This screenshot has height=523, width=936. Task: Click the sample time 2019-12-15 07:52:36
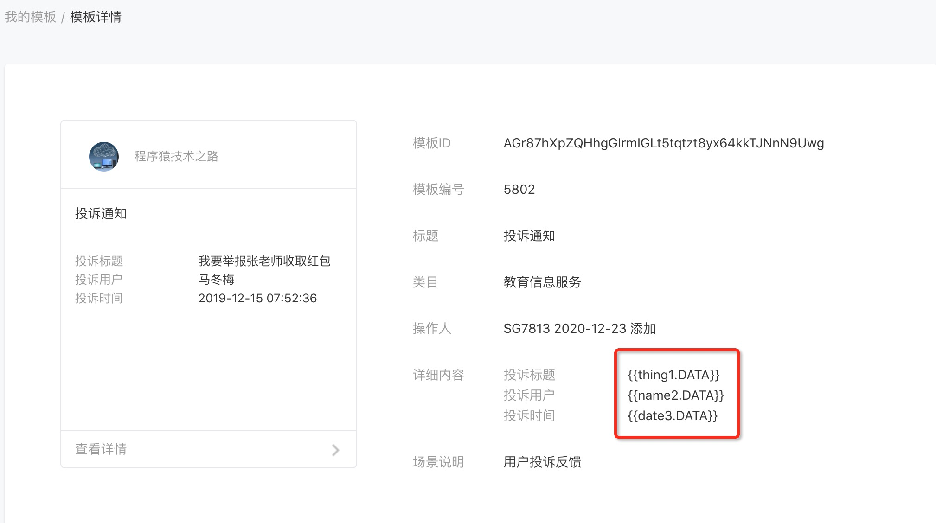pos(257,298)
